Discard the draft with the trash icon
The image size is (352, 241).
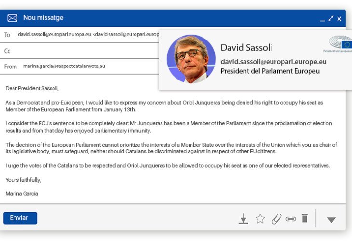pos(304,218)
